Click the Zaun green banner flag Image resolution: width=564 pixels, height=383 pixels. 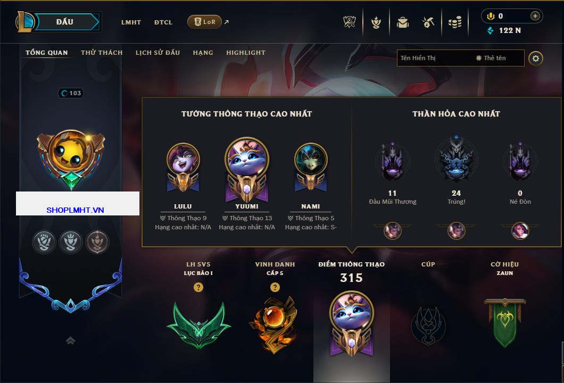click(504, 322)
